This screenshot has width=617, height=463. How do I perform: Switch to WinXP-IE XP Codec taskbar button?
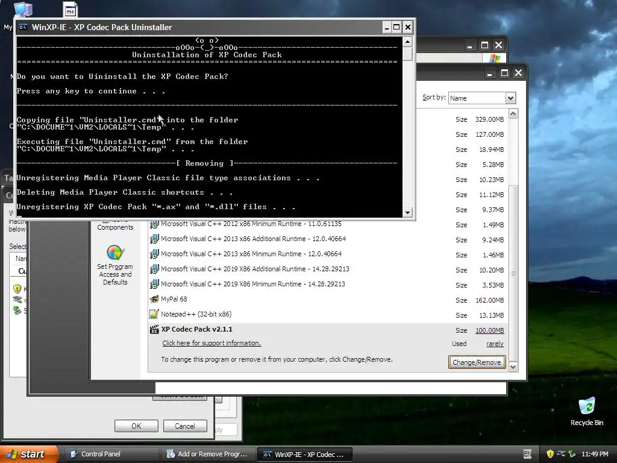(304, 454)
